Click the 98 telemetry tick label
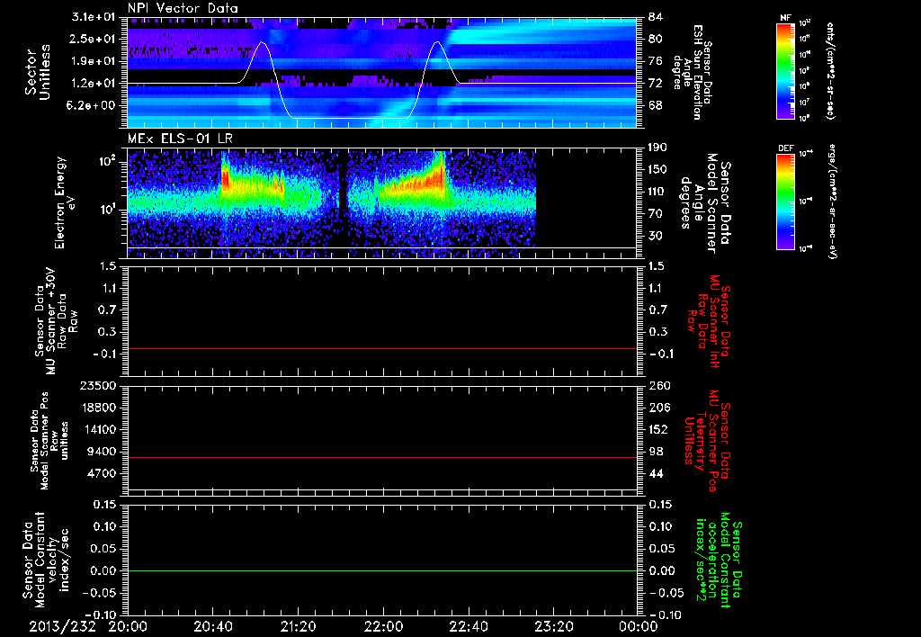Viewport: 921px width, 637px height. tap(656, 452)
